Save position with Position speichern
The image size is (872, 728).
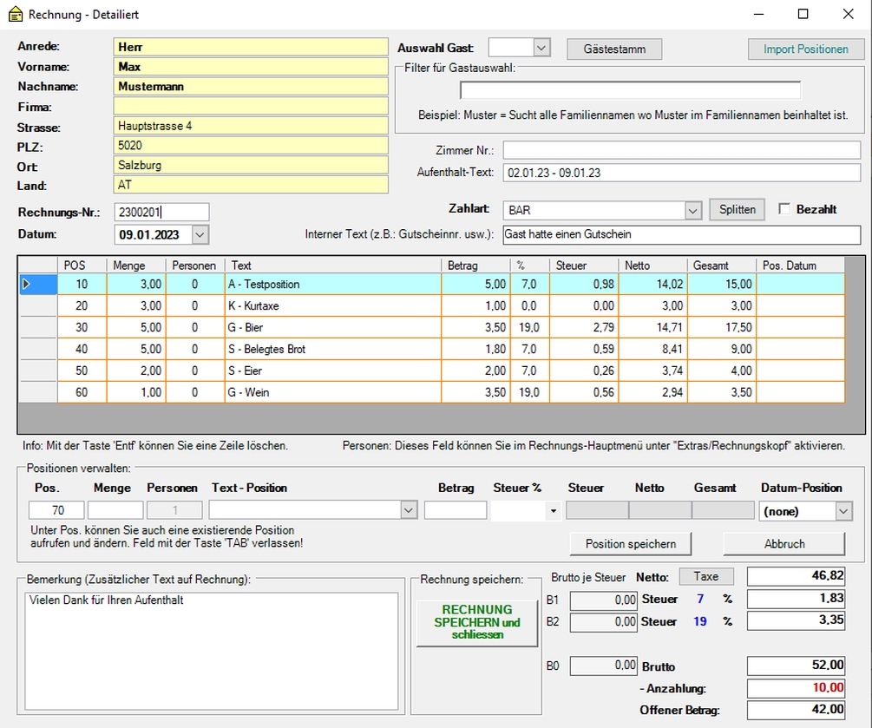point(631,544)
